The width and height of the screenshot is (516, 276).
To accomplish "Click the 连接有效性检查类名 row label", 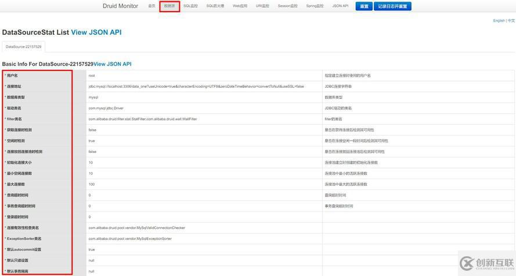I will tap(23, 228).
